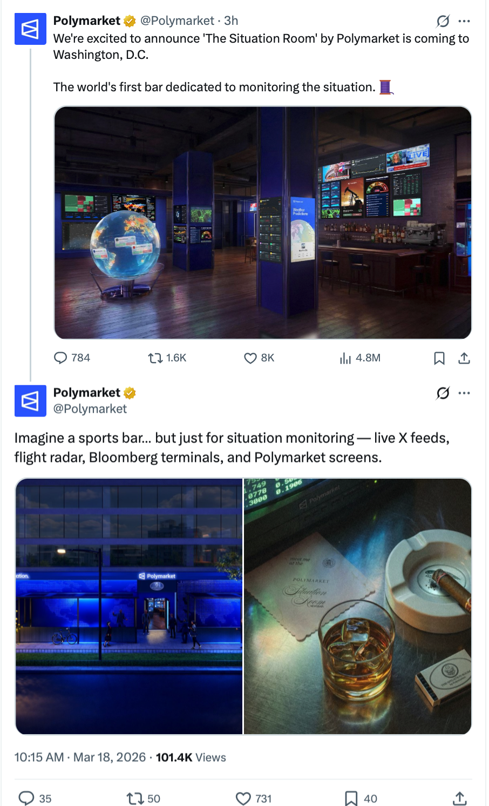Open the bar interior image with globe

pyautogui.click(x=263, y=223)
